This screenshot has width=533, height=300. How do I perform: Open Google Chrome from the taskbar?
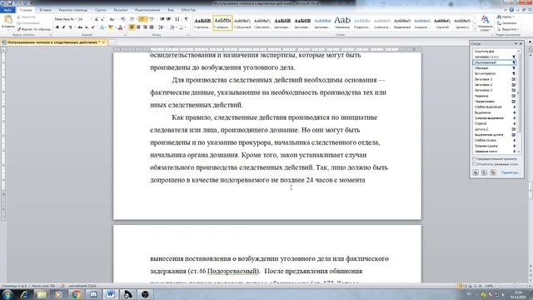tap(76, 294)
